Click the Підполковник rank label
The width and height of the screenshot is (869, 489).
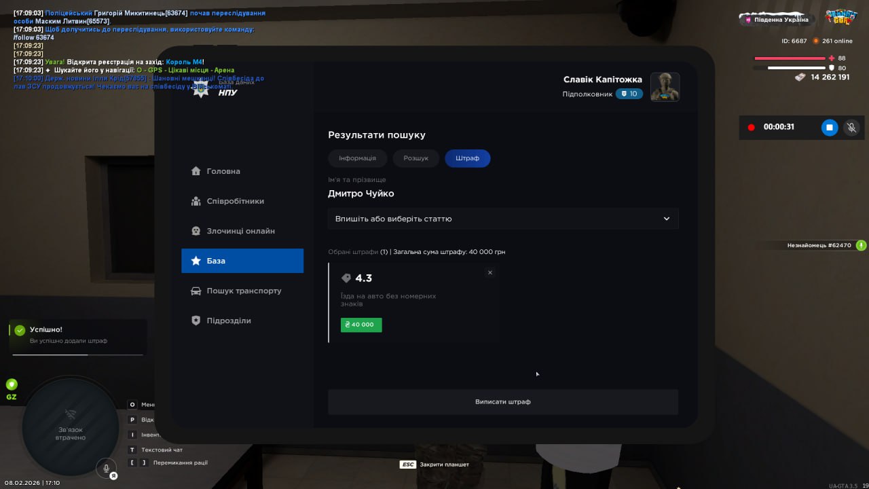[587, 94]
